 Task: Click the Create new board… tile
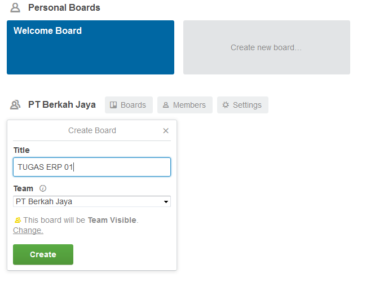coord(266,47)
